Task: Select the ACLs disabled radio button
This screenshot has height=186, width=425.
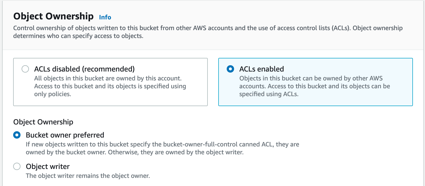Action: tap(25, 69)
